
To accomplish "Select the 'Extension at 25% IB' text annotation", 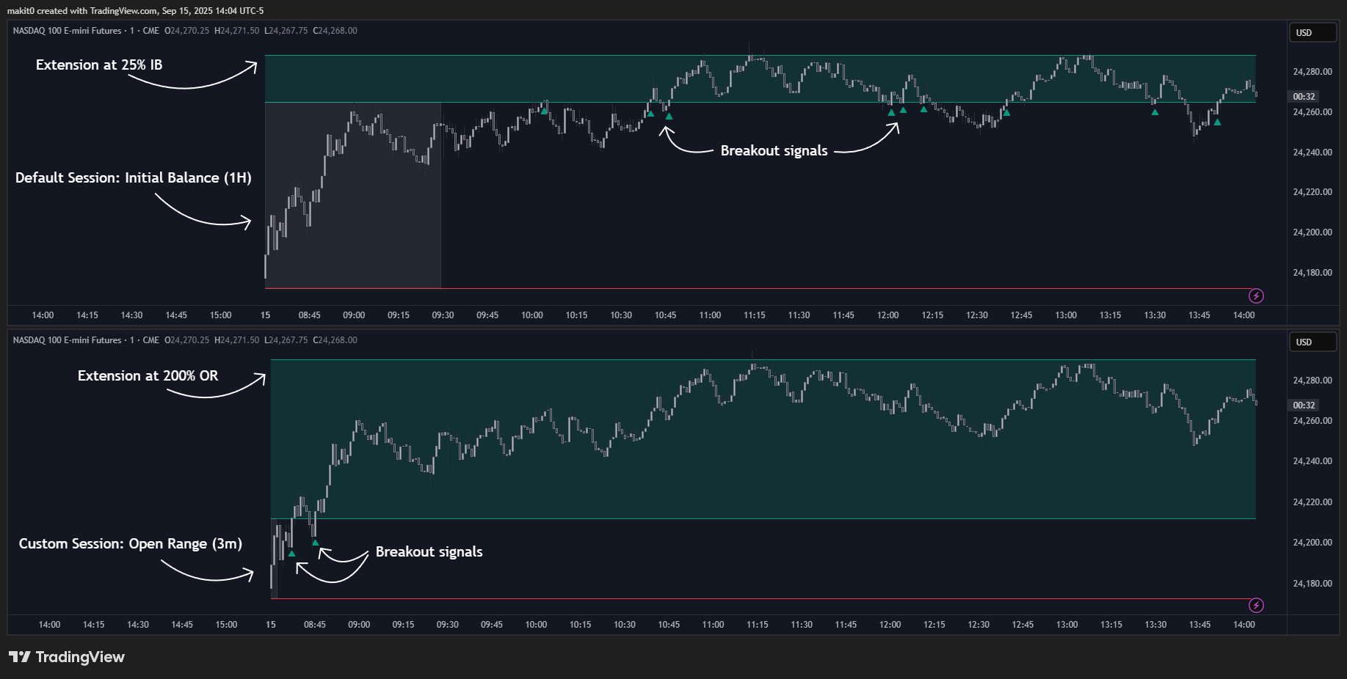I will (x=99, y=65).
